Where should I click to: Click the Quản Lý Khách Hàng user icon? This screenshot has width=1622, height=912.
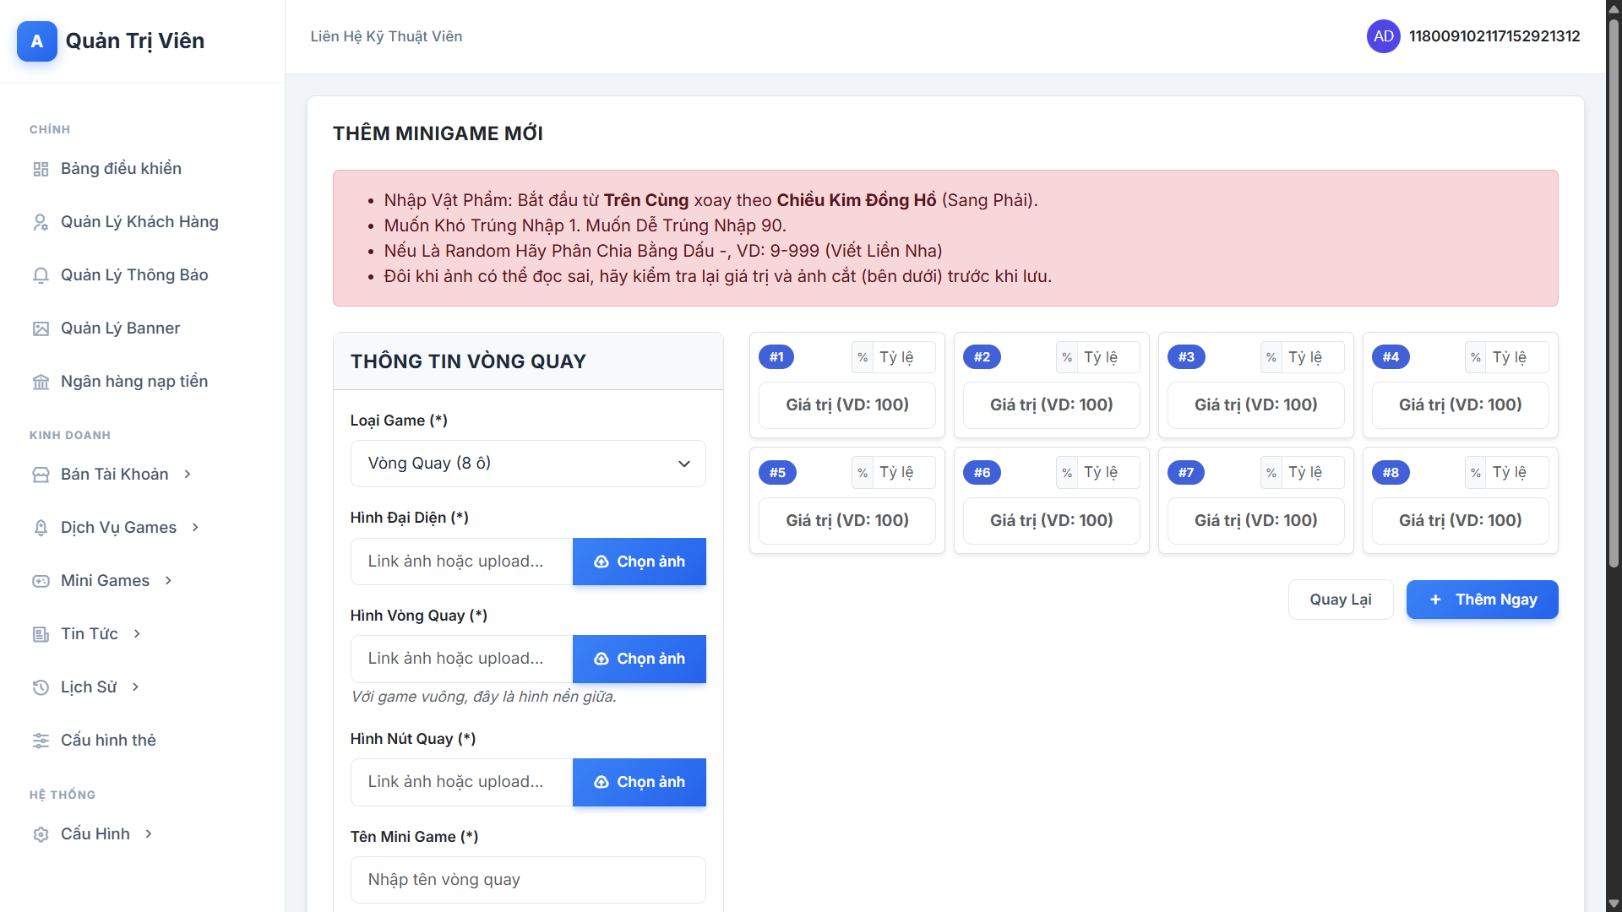coord(41,222)
